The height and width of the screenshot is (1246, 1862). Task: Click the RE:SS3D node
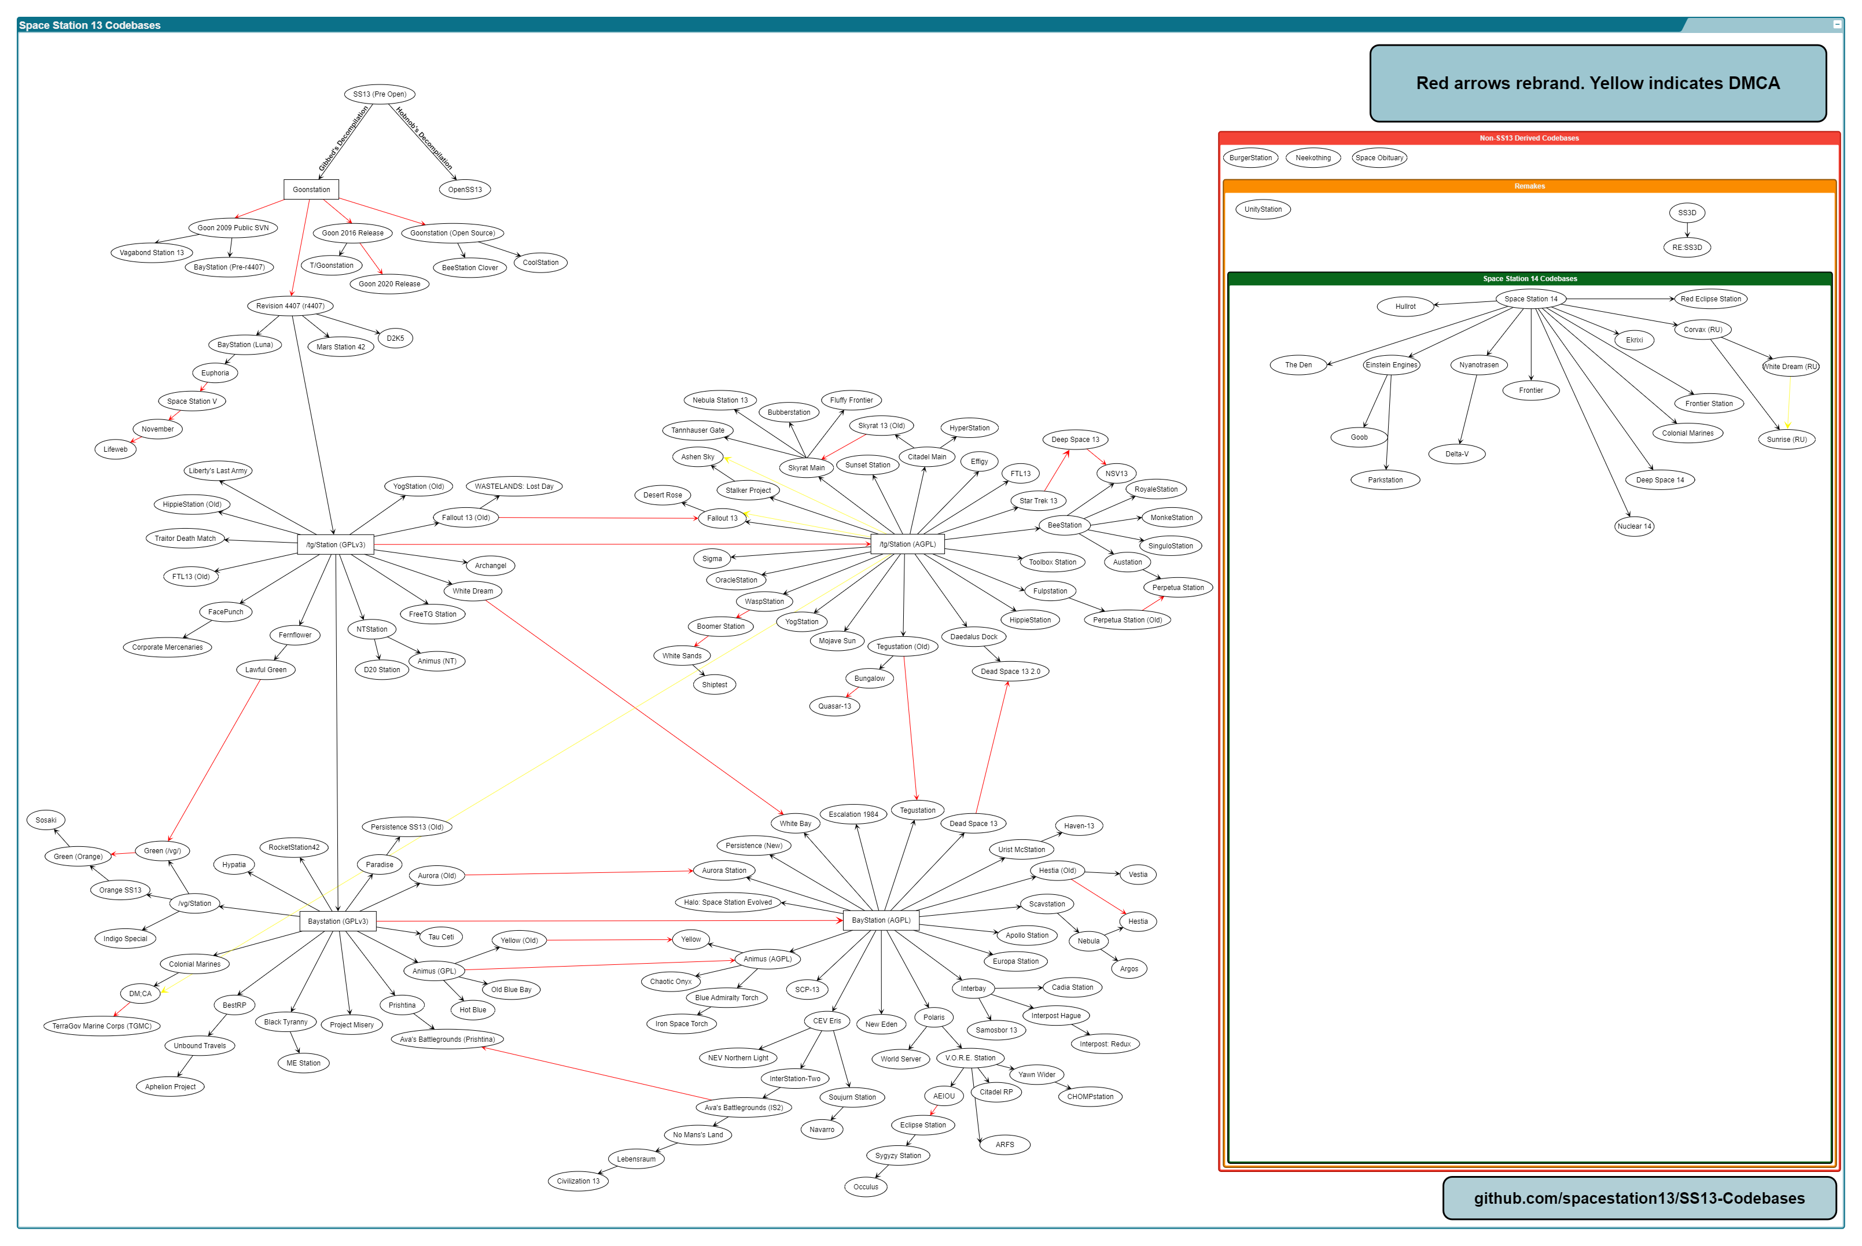(x=1687, y=248)
